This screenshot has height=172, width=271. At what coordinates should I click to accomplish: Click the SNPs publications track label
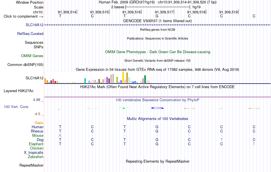(39, 47)
